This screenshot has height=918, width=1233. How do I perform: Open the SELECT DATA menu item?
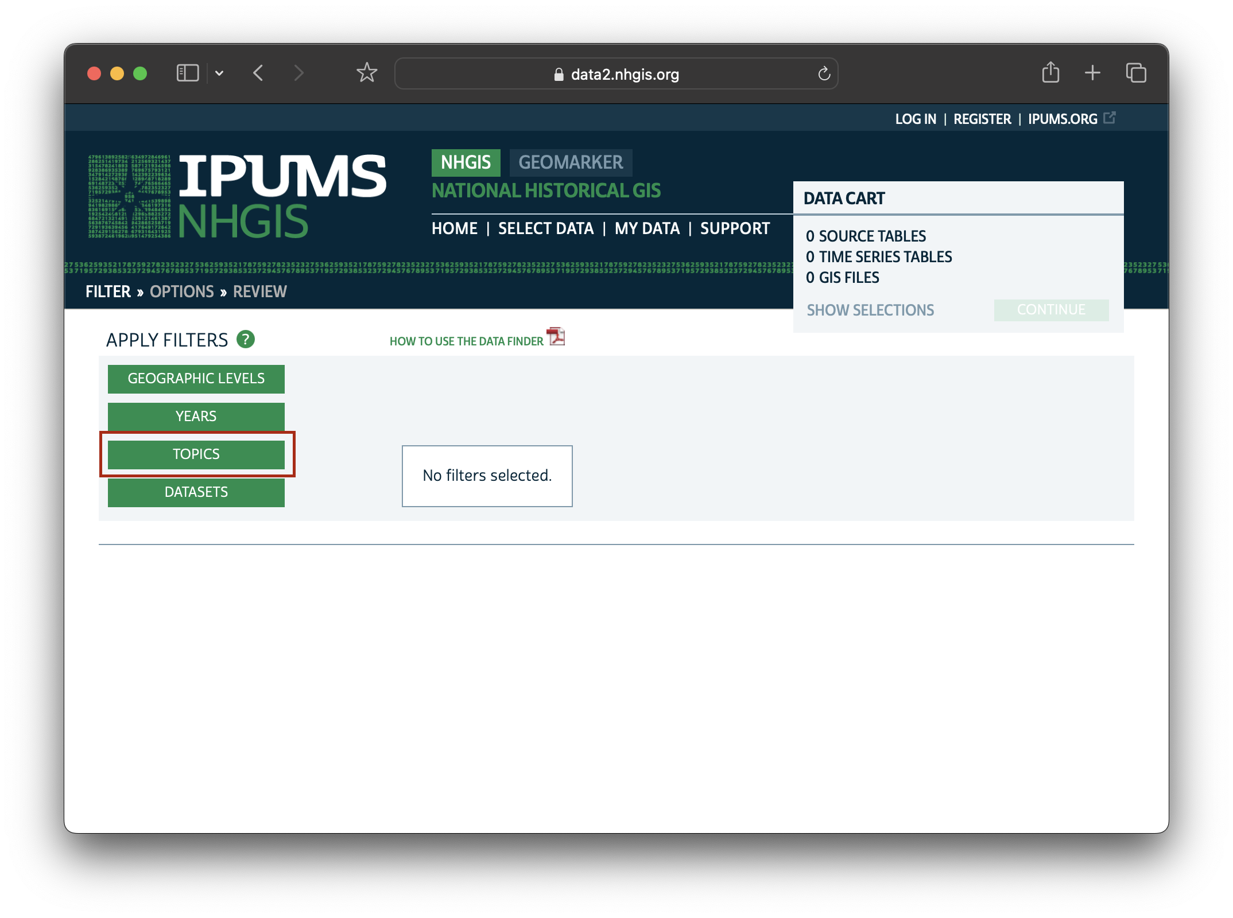546,228
